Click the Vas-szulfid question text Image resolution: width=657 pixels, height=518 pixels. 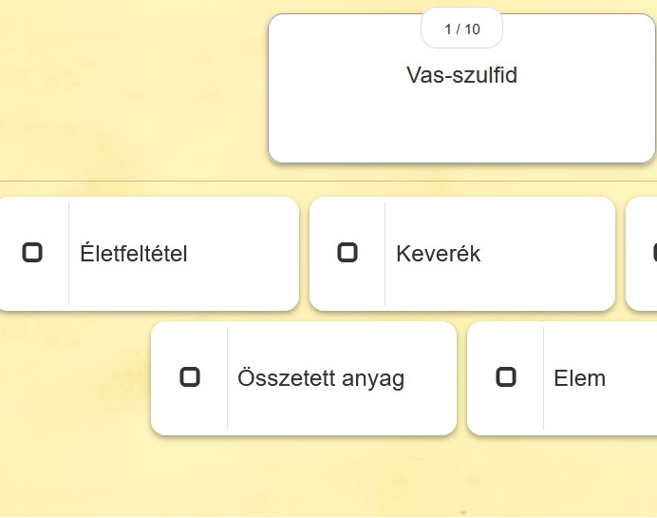(461, 75)
